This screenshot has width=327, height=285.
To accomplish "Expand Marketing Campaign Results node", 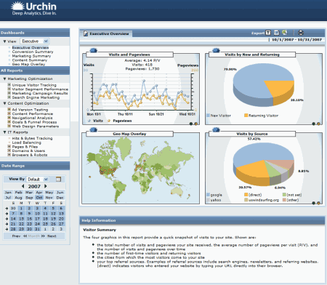I will pos(9,93).
